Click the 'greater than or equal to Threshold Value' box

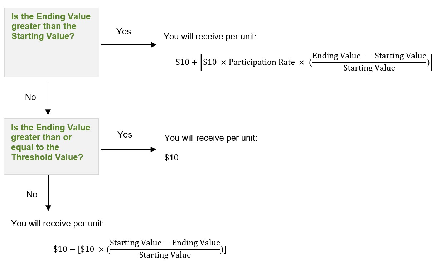point(51,147)
